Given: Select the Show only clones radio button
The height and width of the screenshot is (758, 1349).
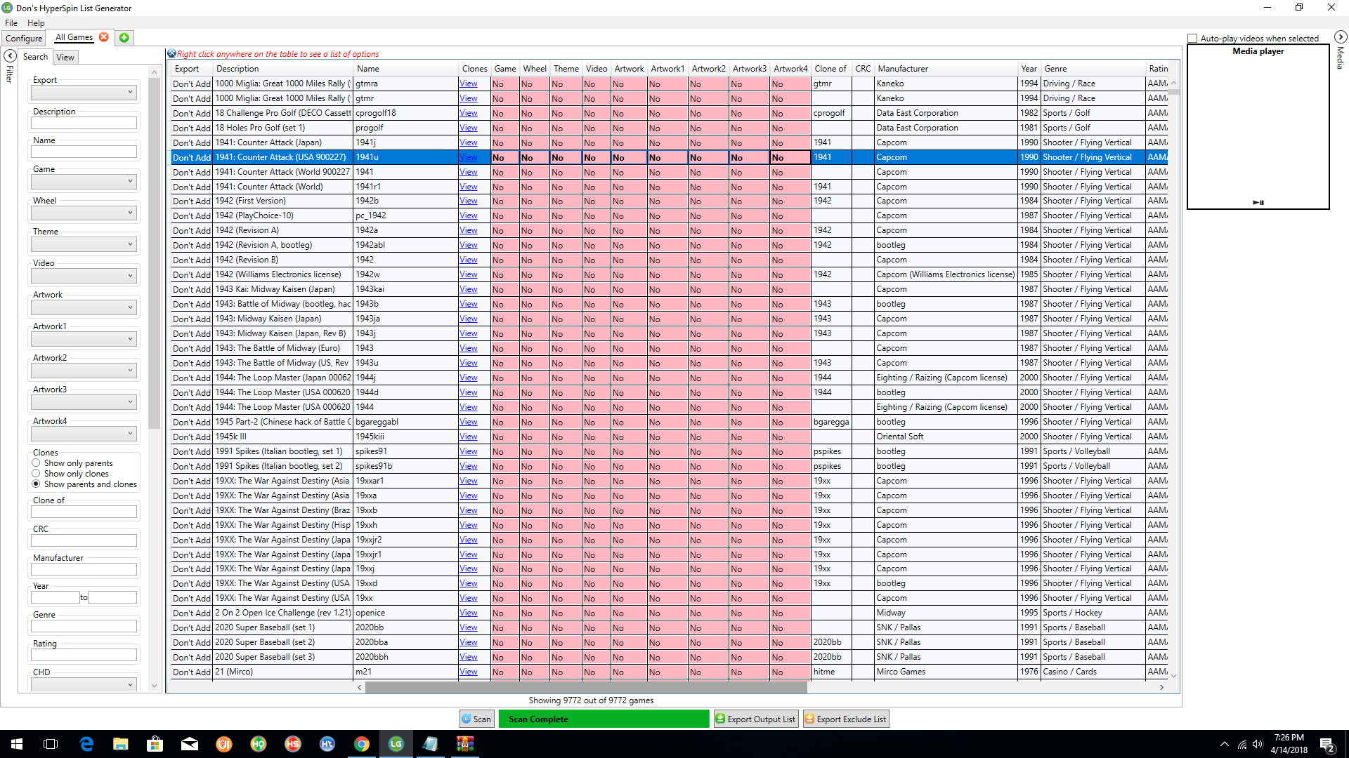Looking at the screenshot, I should tap(36, 474).
